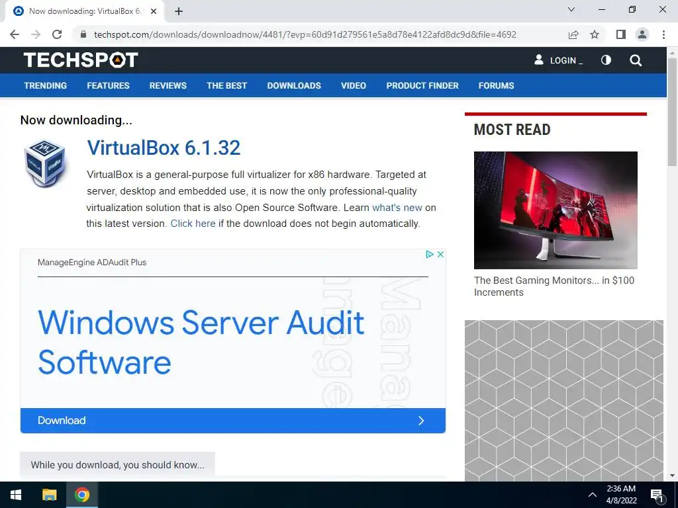Click the AdChoices triangle icon
678x508 pixels.
429,255
